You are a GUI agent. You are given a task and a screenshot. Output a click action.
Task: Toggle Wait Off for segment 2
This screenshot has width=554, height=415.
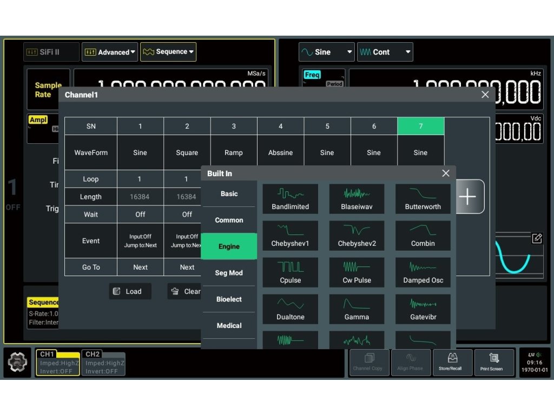coord(187,215)
